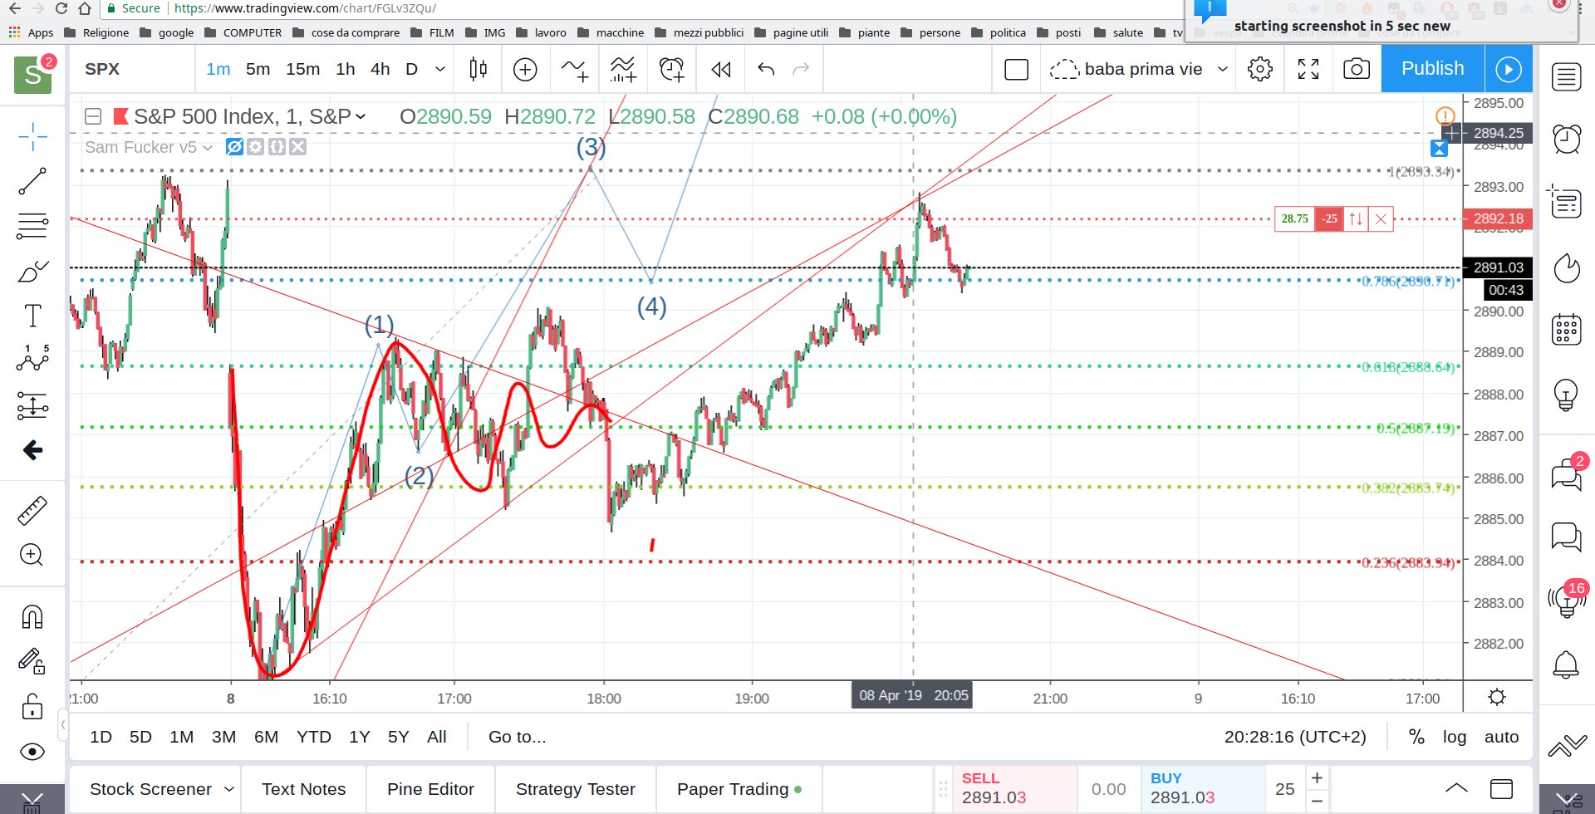The width and height of the screenshot is (1595, 814).
Task: Click the back arrow tool in left sidebar
Action: tap(32, 450)
